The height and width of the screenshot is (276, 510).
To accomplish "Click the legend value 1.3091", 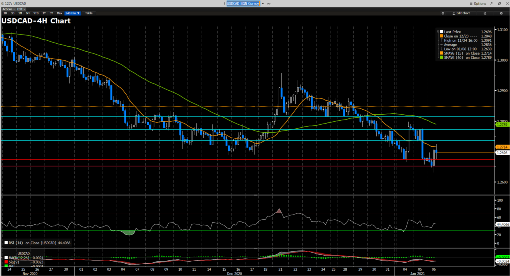I will 486,40.
